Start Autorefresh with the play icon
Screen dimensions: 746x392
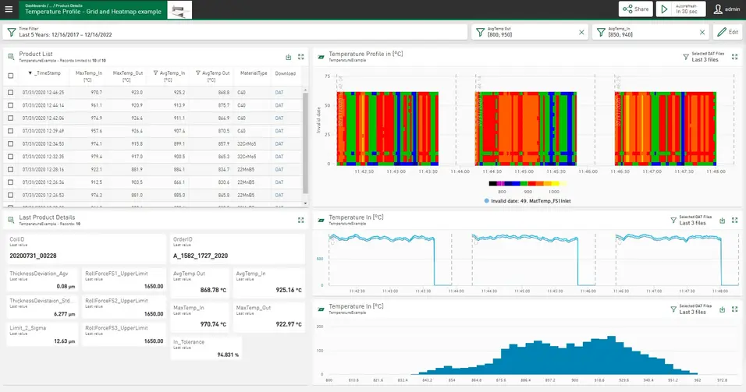(664, 9)
